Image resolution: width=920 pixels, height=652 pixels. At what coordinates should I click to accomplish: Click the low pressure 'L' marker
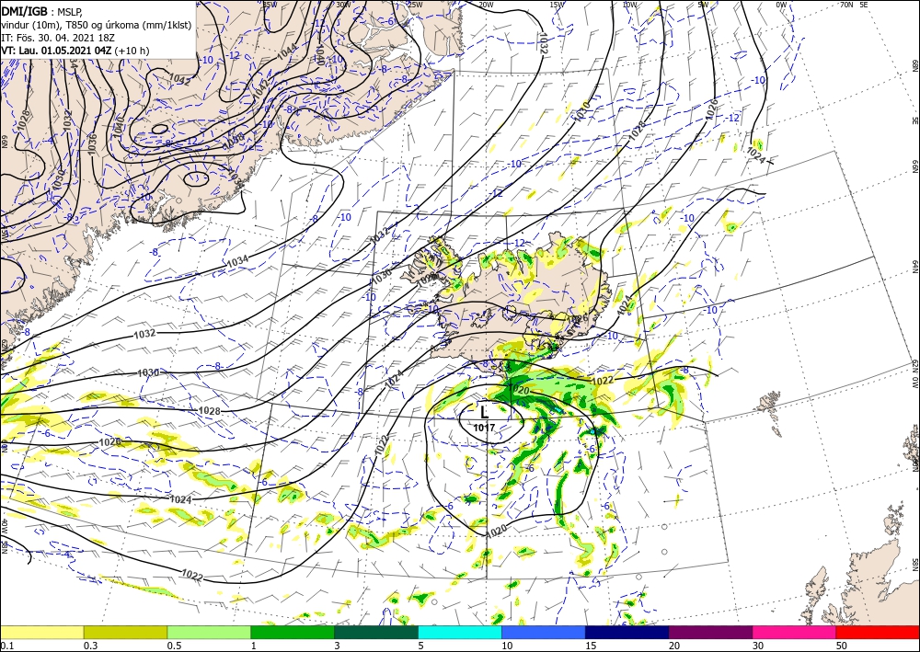(484, 411)
